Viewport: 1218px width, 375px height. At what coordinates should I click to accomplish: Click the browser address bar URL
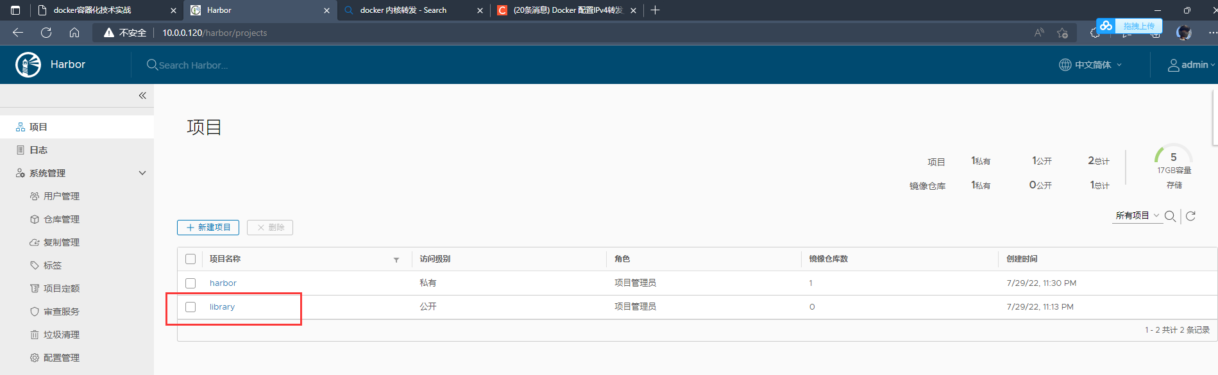[214, 33]
